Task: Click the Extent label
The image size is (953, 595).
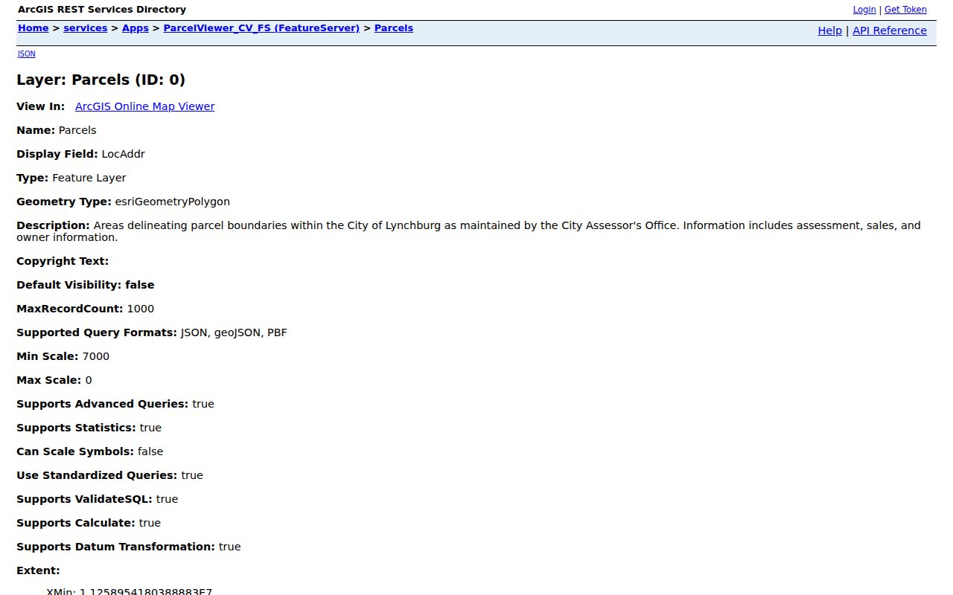Action: 38,570
